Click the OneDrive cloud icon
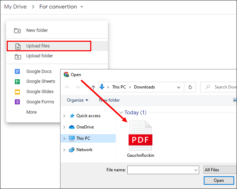Viewport: 237px width, 189px height. (x=72, y=127)
